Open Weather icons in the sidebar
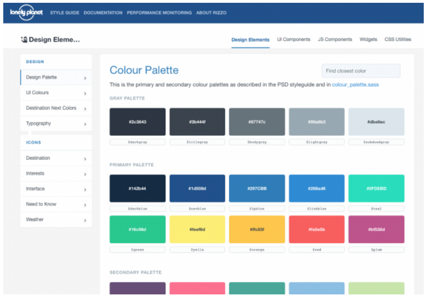The height and width of the screenshot is (300, 427). [56, 219]
